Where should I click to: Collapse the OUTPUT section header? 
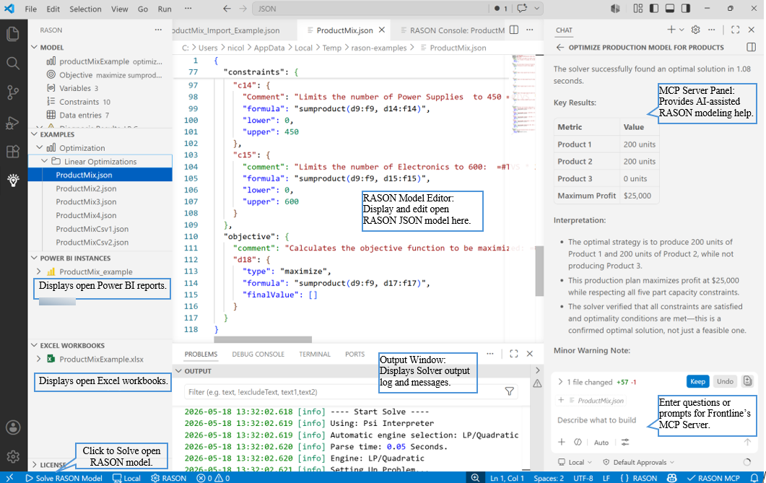point(179,371)
